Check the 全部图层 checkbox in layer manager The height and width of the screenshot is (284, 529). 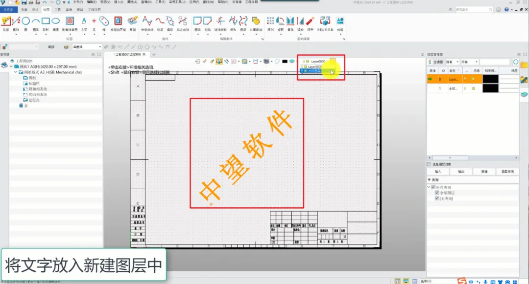pyautogui.click(x=437, y=193)
